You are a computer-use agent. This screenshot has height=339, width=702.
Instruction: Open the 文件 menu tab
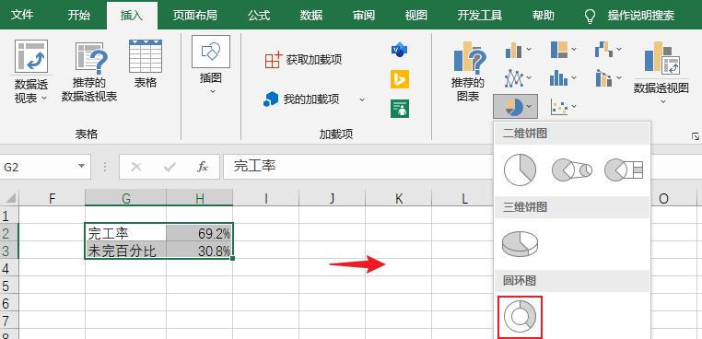tap(22, 16)
